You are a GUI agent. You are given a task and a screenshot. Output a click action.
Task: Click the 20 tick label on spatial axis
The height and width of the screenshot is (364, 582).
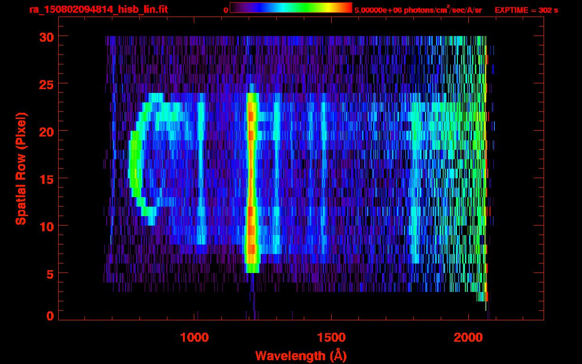[46, 131]
